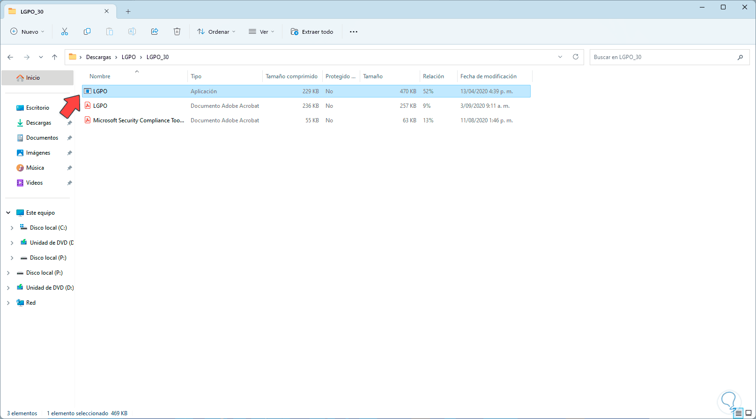Refresh the LGPO_30 folder view
The image size is (756, 419).
(576, 57)
